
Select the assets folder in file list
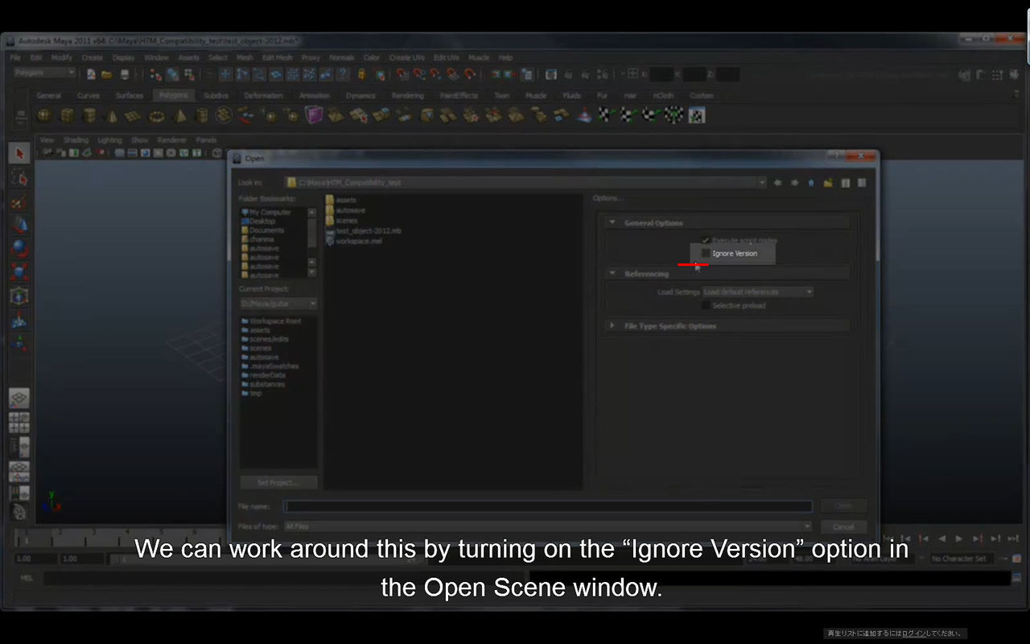click(x=341, y=200)
